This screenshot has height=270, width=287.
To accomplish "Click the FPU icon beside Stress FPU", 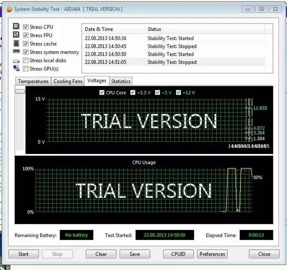I will pos(16,35).
